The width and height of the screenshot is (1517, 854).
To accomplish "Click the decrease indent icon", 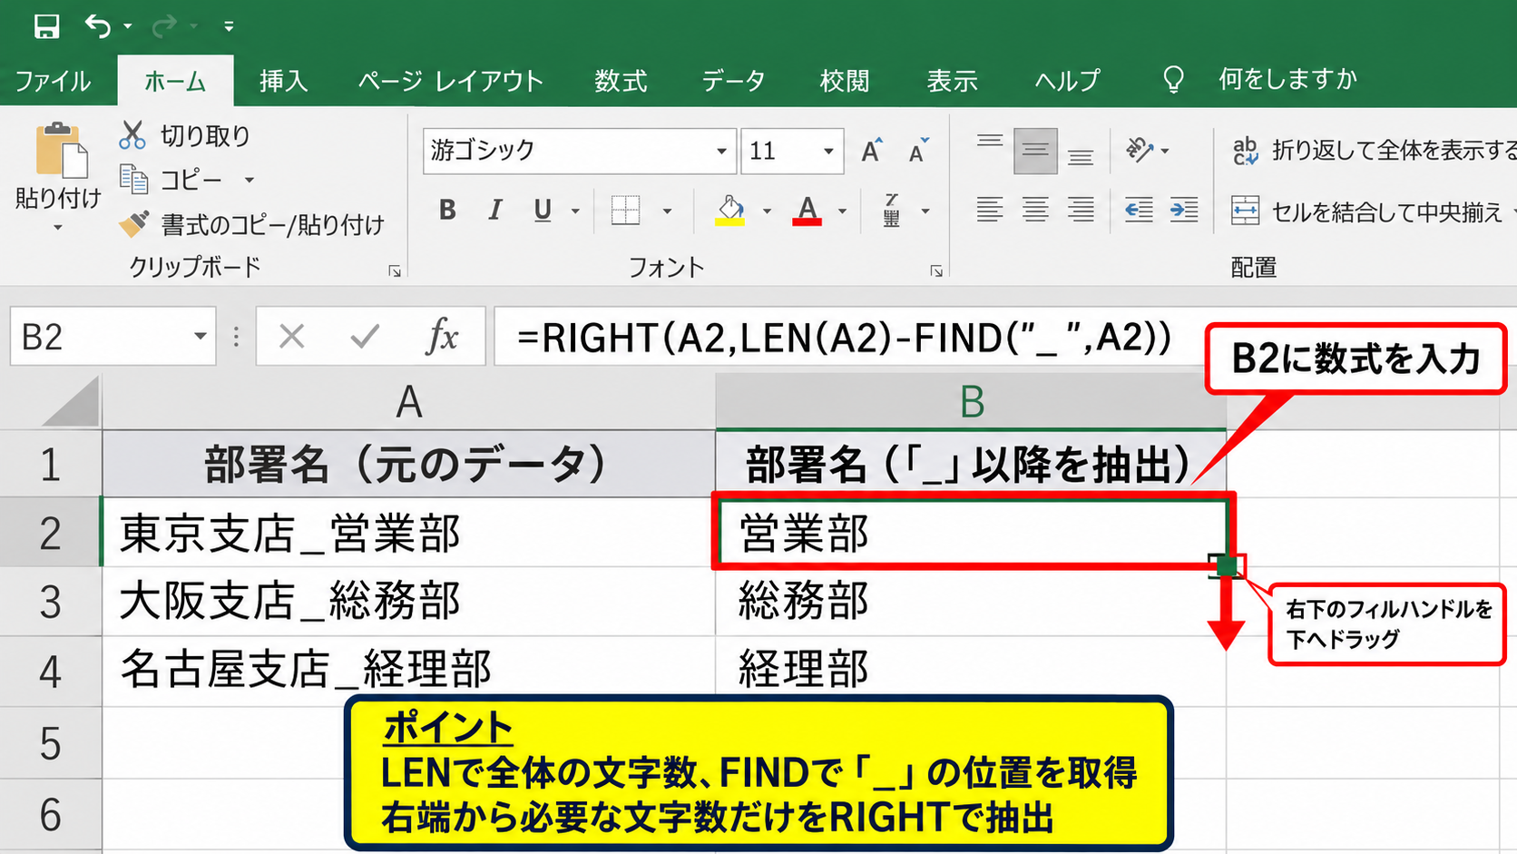I will [1139, 211].
